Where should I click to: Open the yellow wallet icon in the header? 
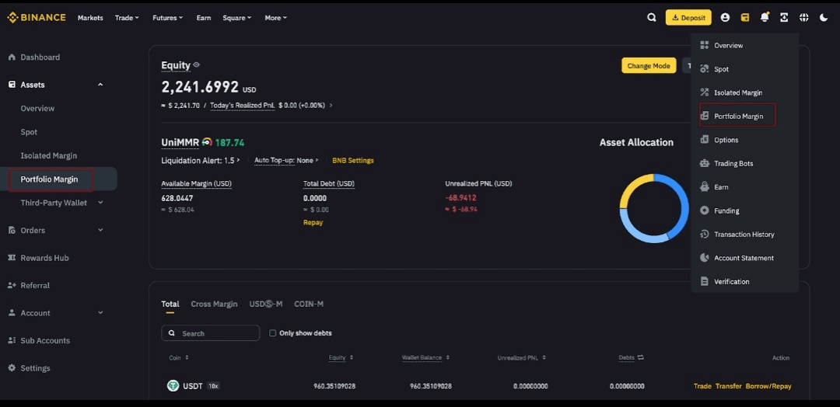click(744, 18)
